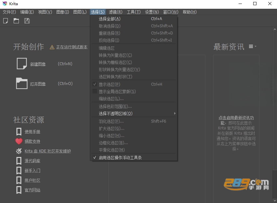Click the bookmark icon next to 源代码库

[19, 161]
